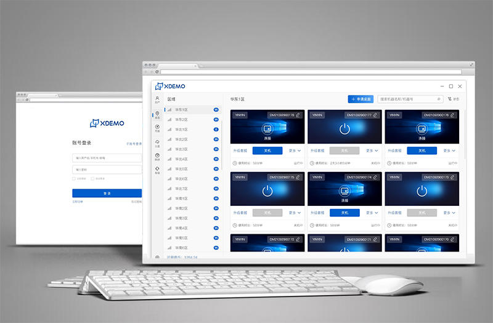493x323 pixels.
Task: Click the blue apply desktop button with plus
Action: (361, 99)
